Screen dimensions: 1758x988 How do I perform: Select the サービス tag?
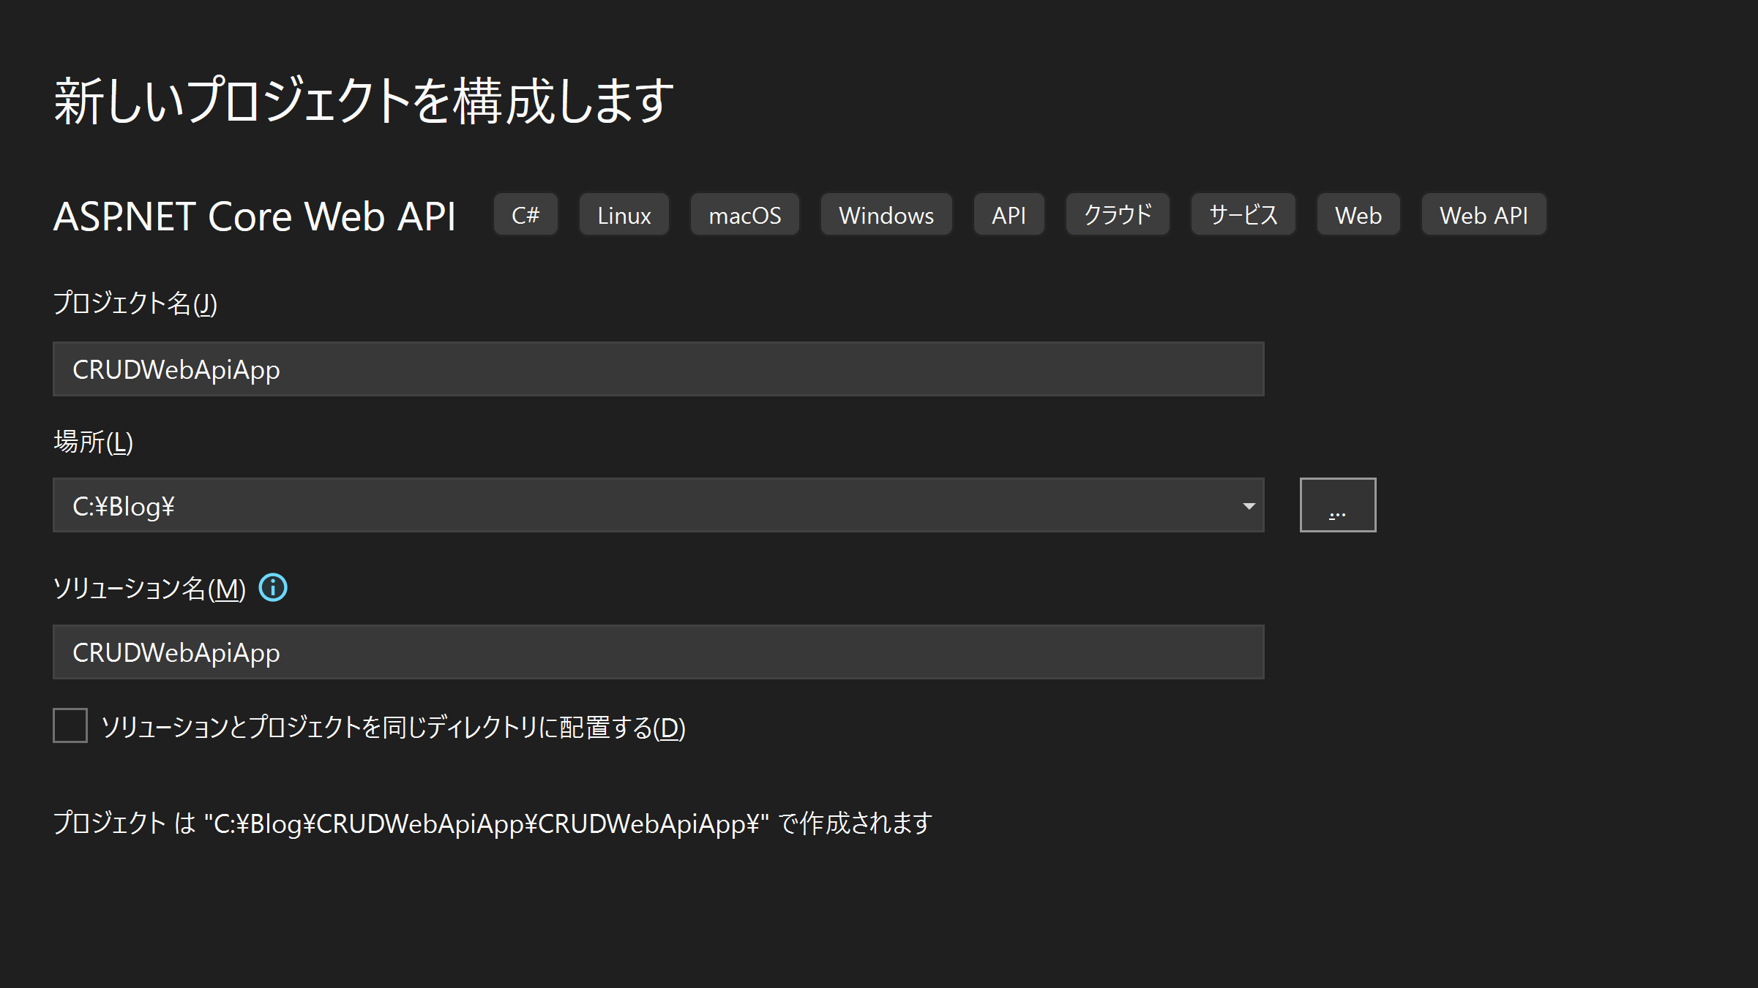pyautogui.click(x=1243, y=215)
